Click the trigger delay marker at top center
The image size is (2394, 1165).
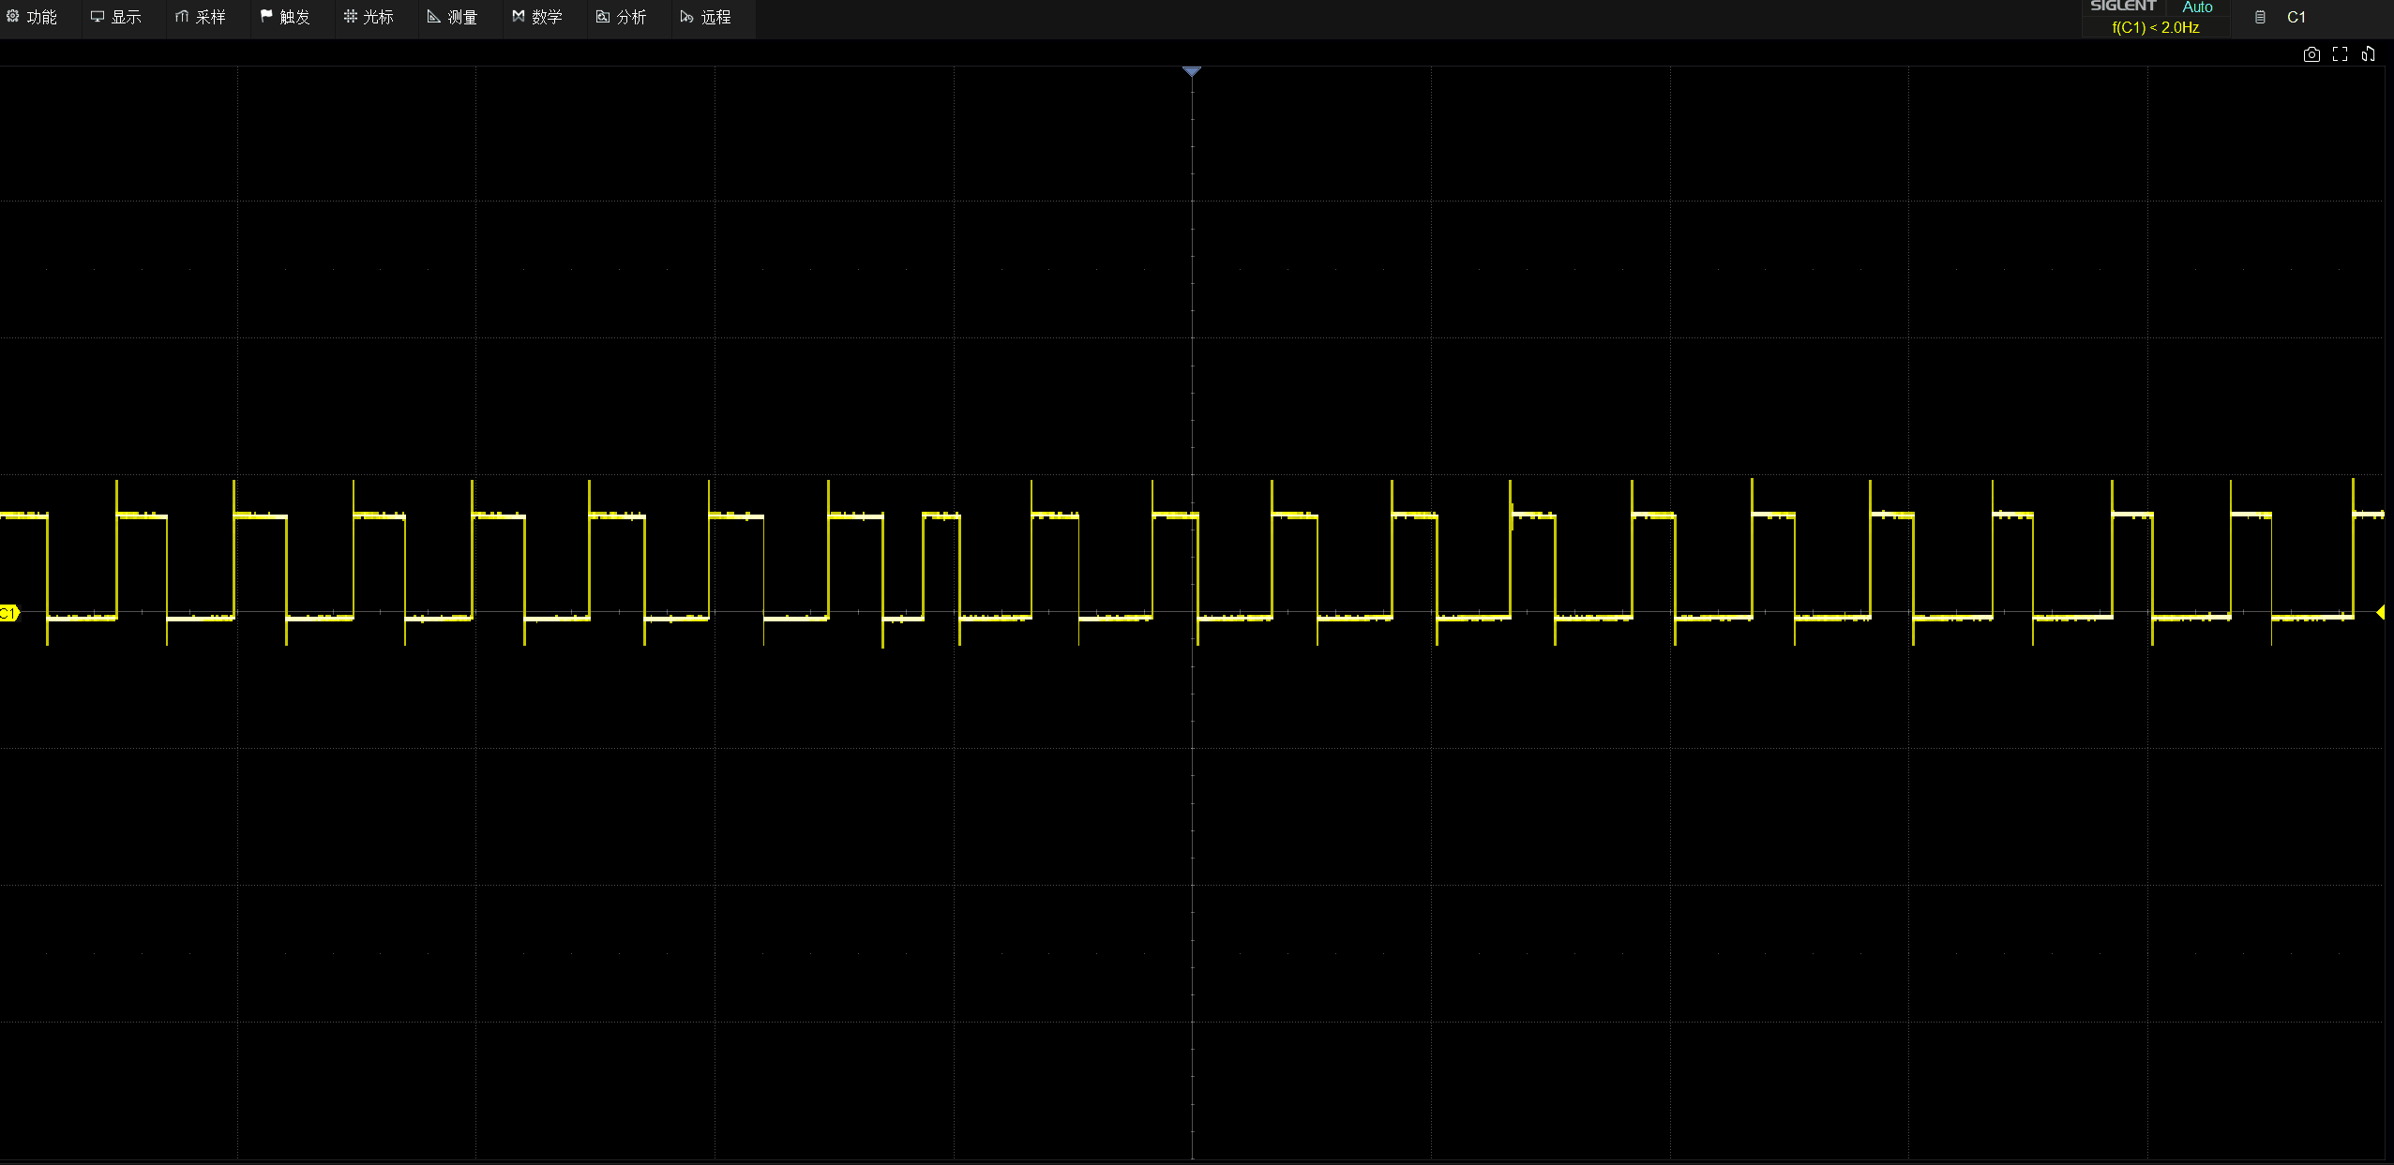(x=1191, y=71)
